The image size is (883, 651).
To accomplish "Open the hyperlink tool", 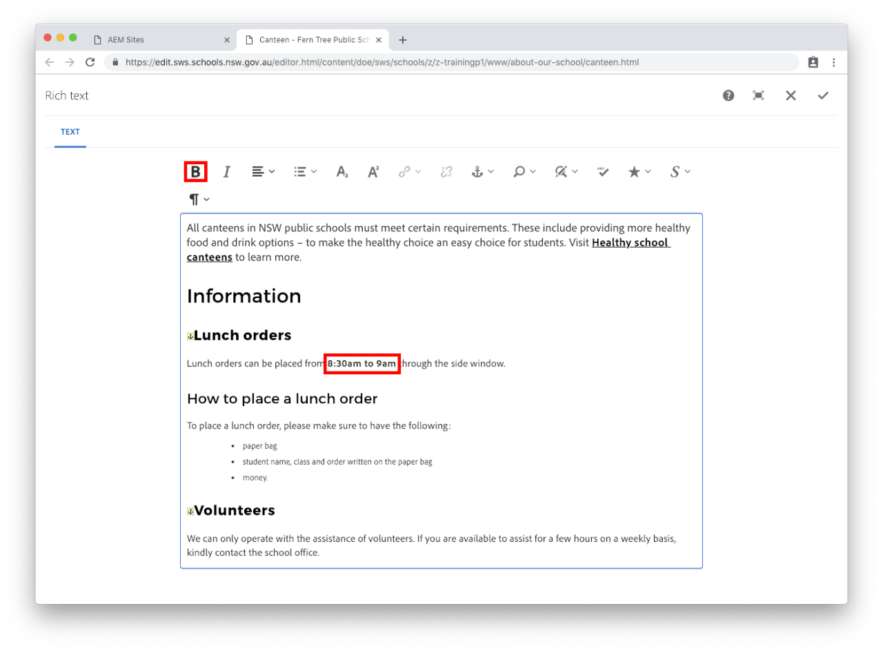I will pos(409,172).
